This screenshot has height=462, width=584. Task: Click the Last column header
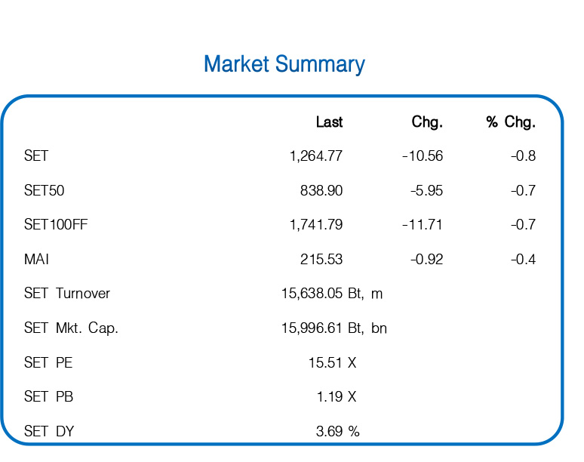(x=329, y=122)
